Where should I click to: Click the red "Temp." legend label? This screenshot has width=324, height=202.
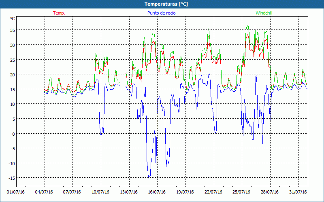(59, 13)
